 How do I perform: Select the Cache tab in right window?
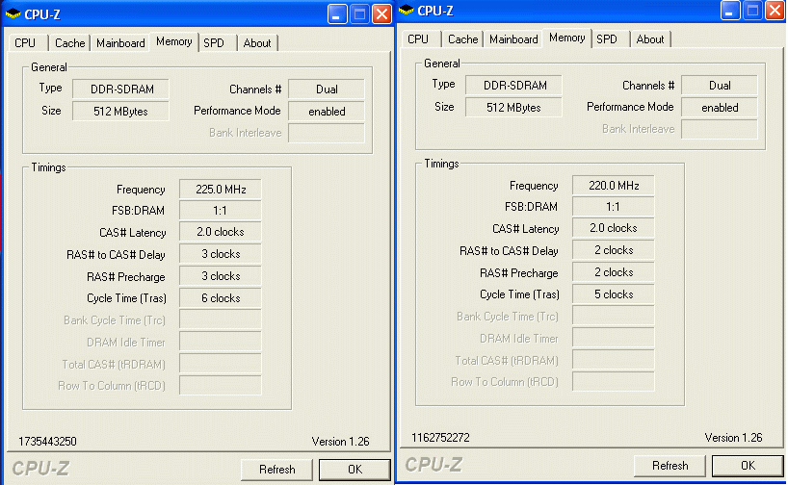pyautogui.click(x=462, y=39)
